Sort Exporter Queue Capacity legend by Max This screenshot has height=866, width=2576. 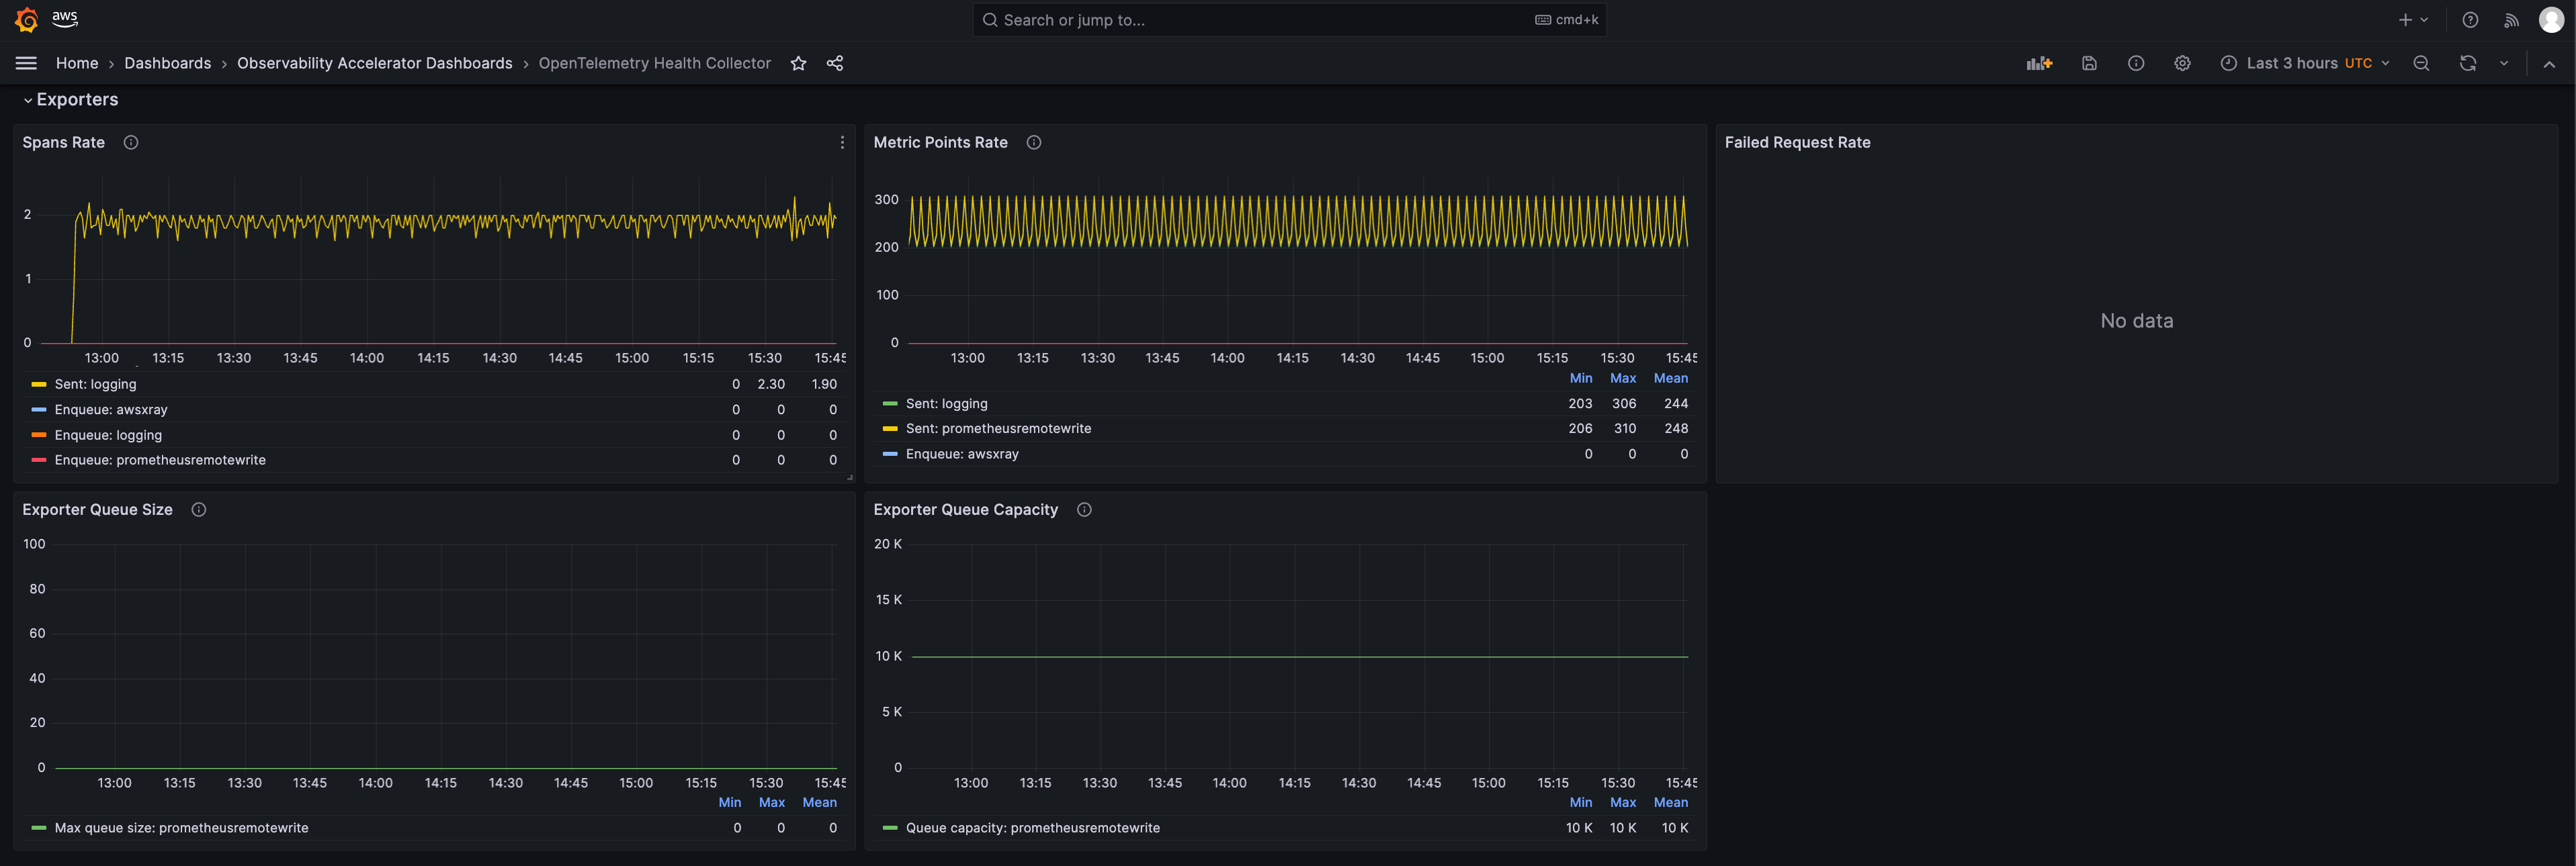point(1623,803)
